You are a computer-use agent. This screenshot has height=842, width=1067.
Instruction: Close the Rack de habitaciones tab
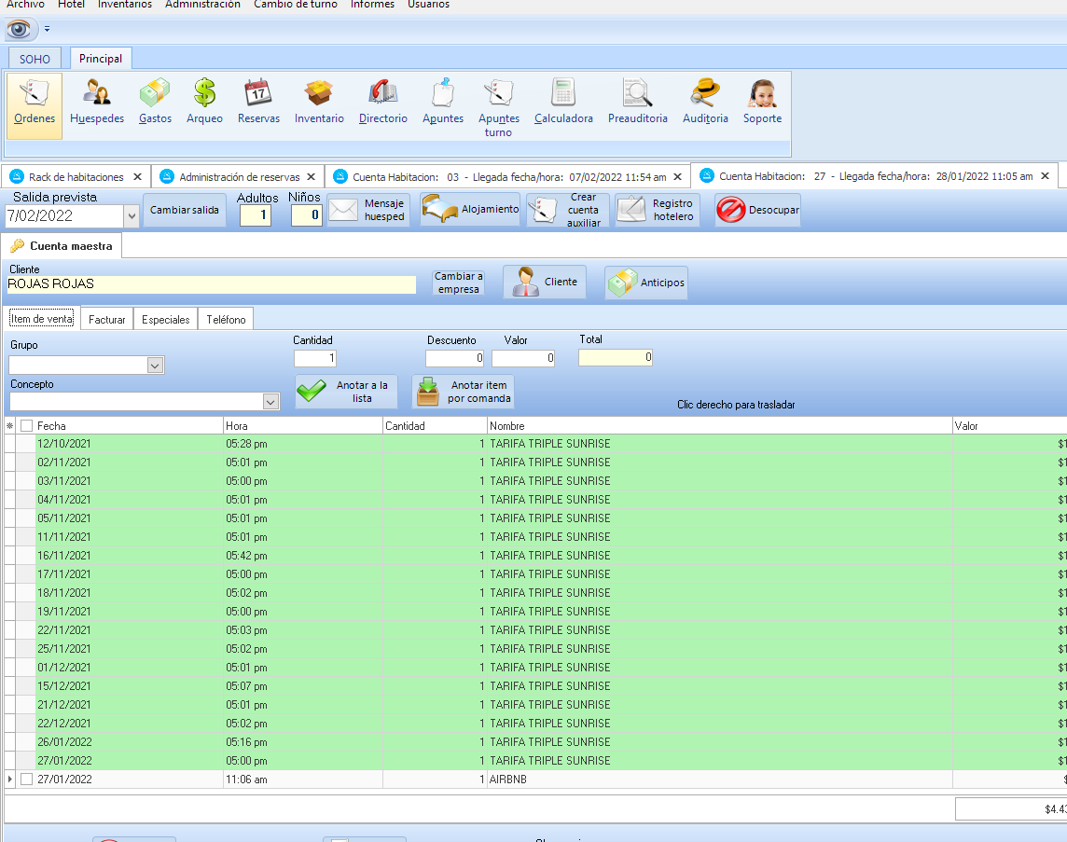(137, 176)
